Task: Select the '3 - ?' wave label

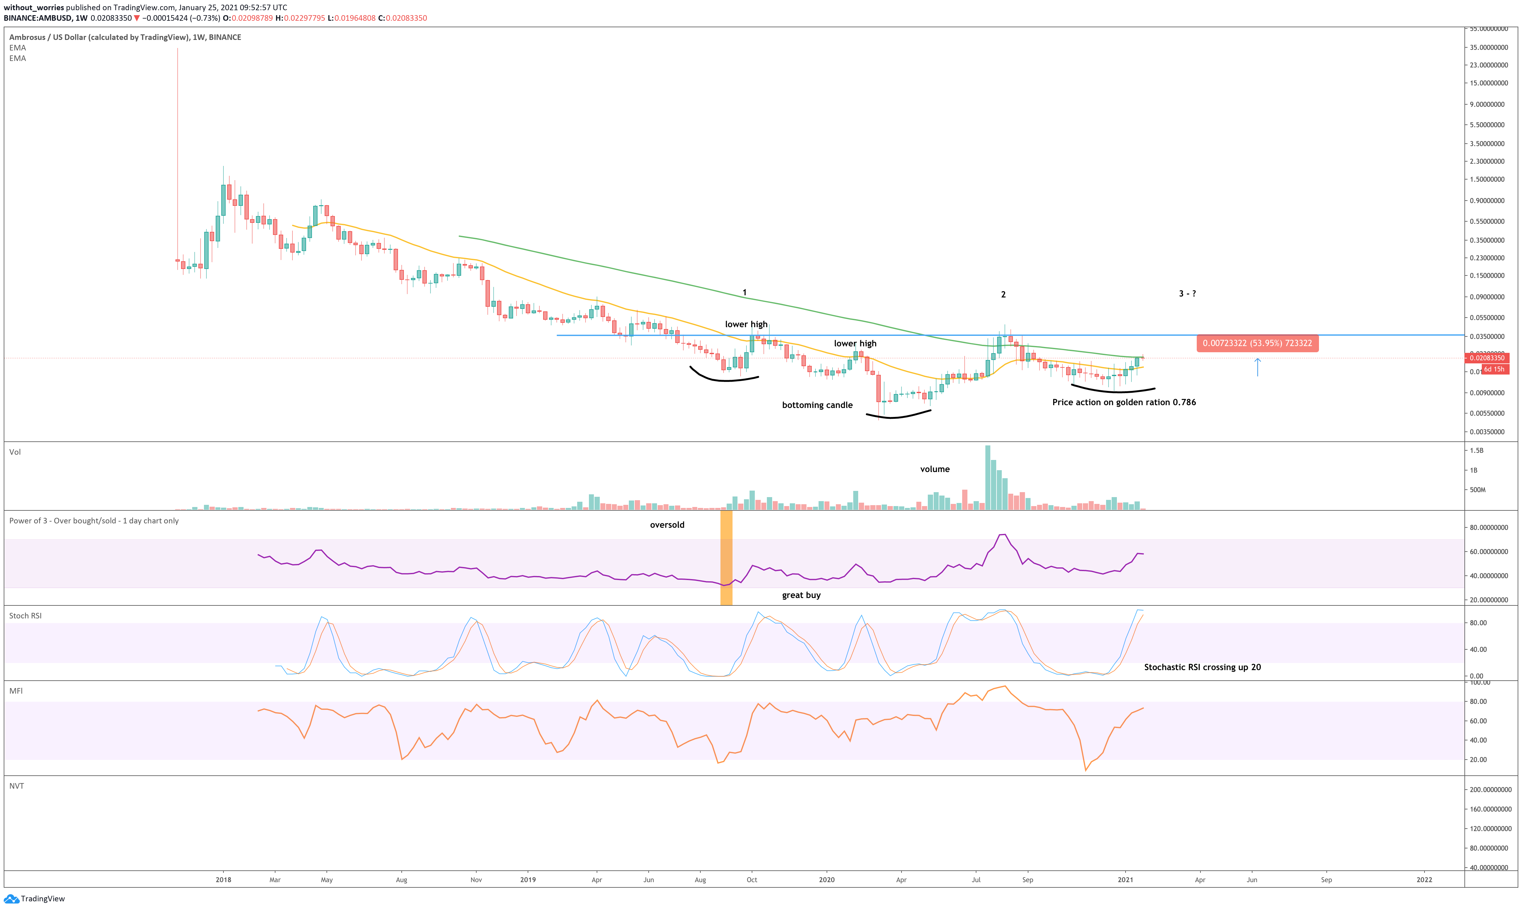Action: 1187,294
